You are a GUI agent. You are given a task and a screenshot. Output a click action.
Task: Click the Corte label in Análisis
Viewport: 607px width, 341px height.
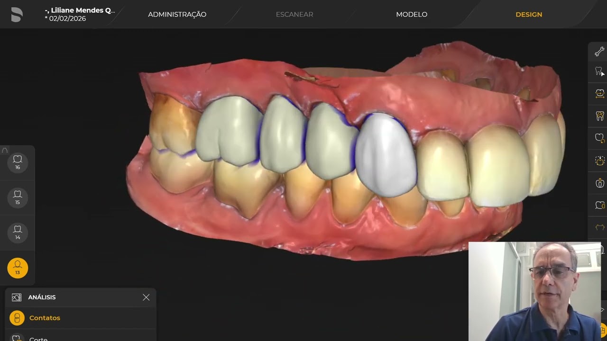point(38,339)
